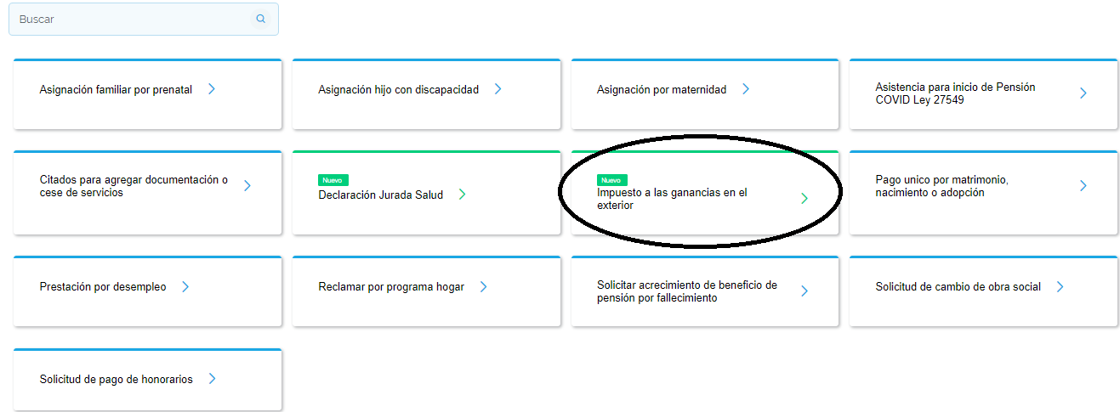Focus the Buscar search field
Screen dimensions: 1120x412
(x=144, y=19)
